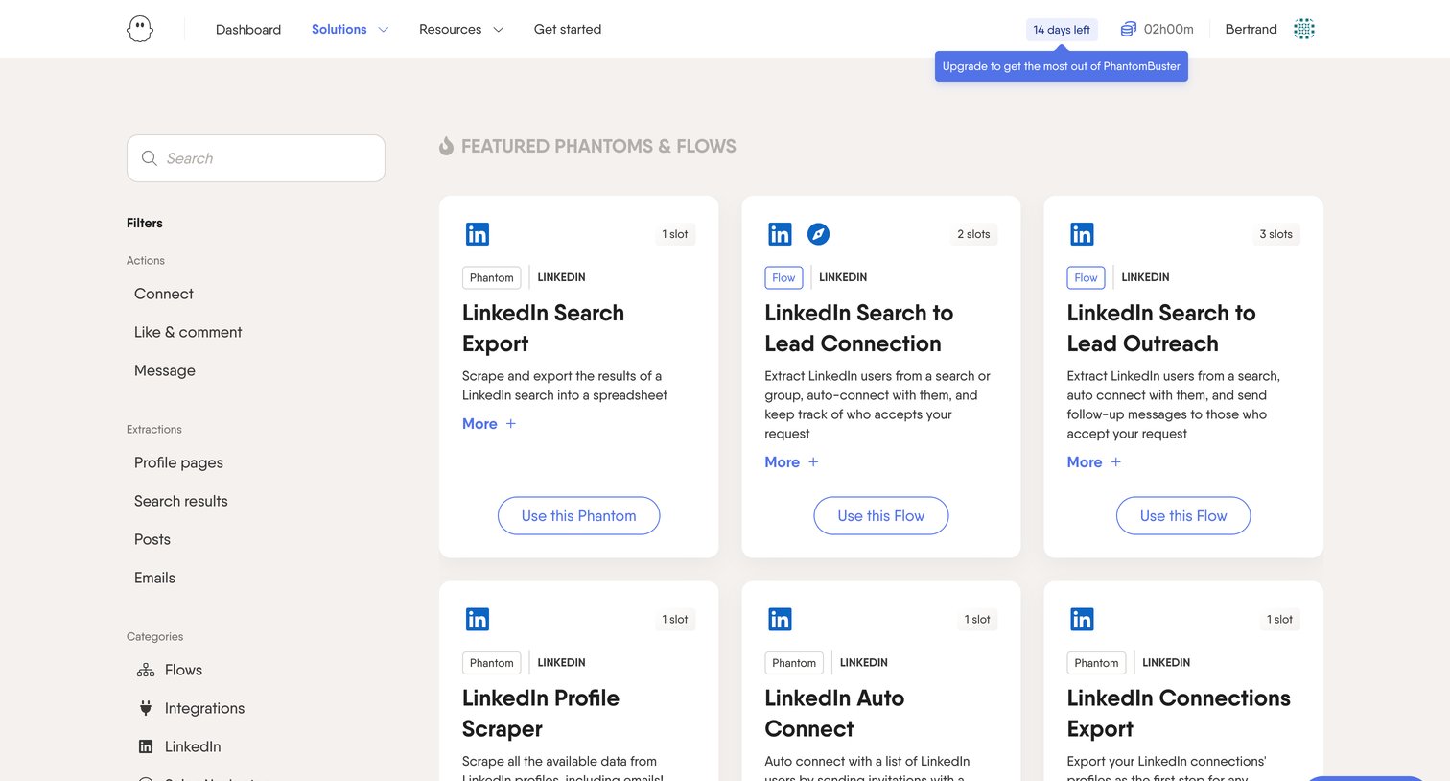The width and height of the screenshot is (1450, 781).
Task: Go to Get started page
Action: point(568,30)
